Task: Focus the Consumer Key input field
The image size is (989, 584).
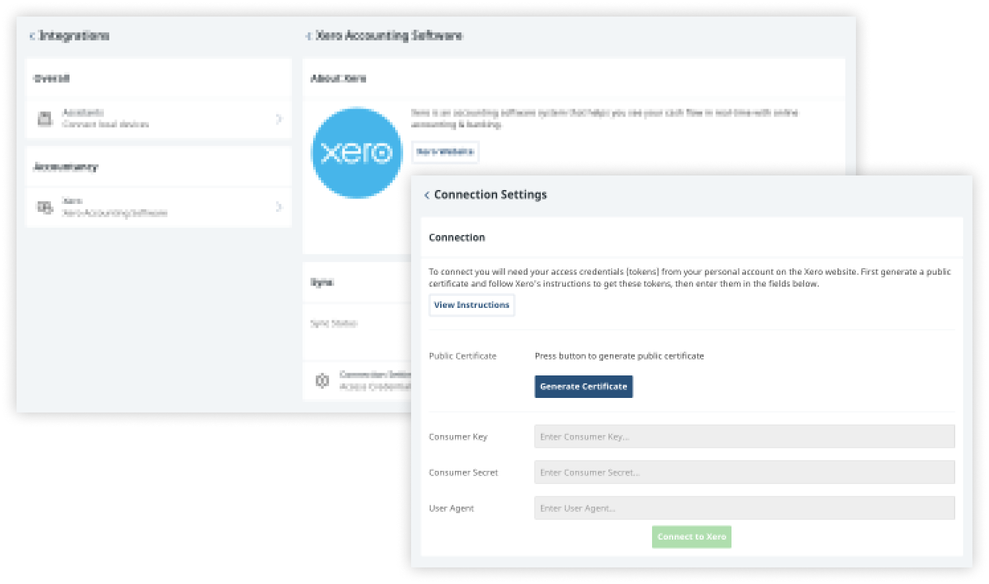Action: (745, 436)
